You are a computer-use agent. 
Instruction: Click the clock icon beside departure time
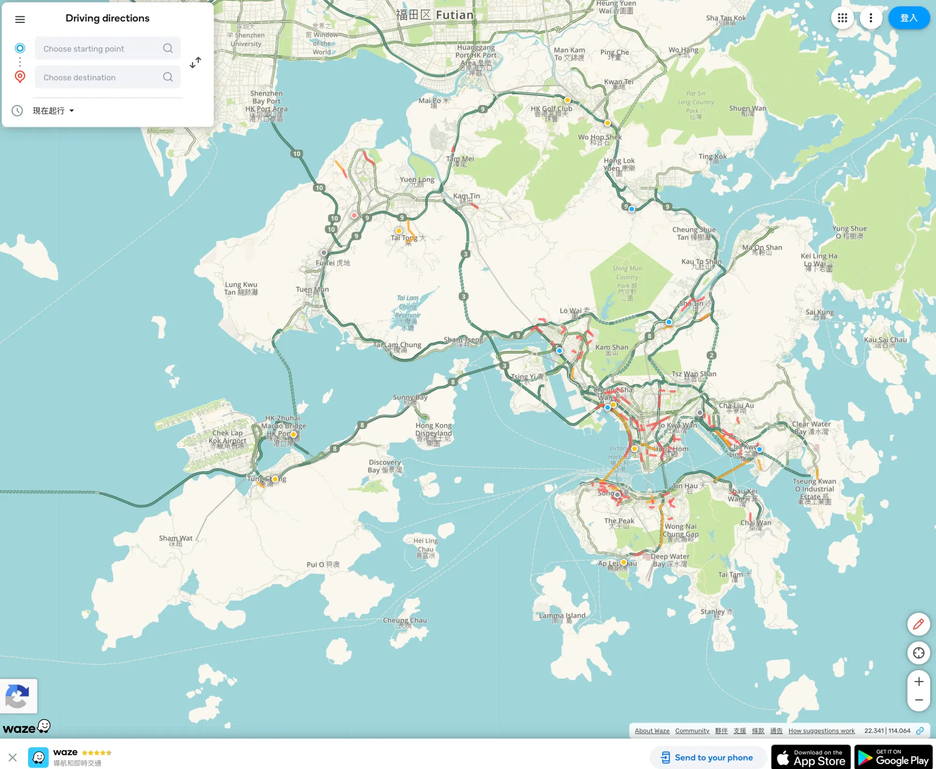pyautogui.click(x=17, y=111)
